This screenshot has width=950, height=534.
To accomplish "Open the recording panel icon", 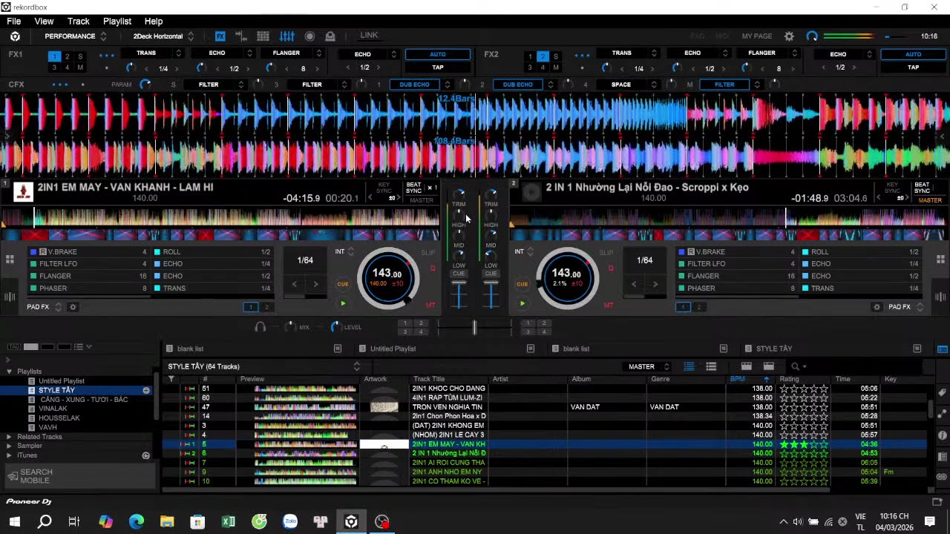I will point(309,36).
